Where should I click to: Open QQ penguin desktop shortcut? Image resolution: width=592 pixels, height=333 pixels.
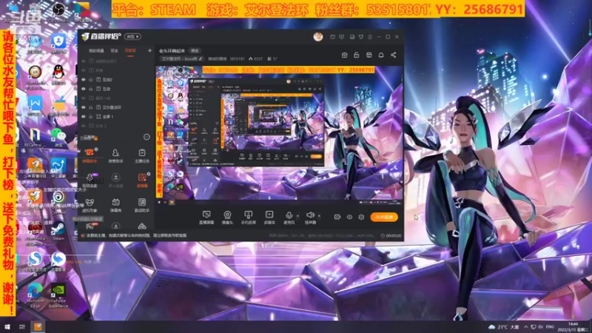coord(58,75)
